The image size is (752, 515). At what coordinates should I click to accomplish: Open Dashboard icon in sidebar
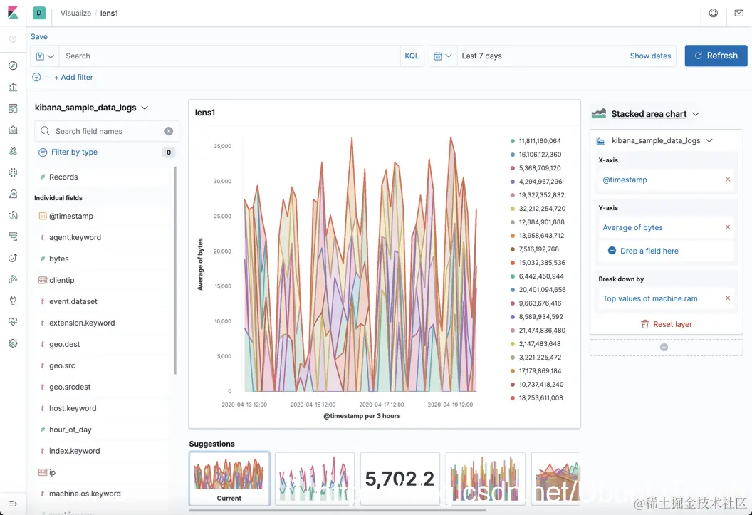pos(13,108)
